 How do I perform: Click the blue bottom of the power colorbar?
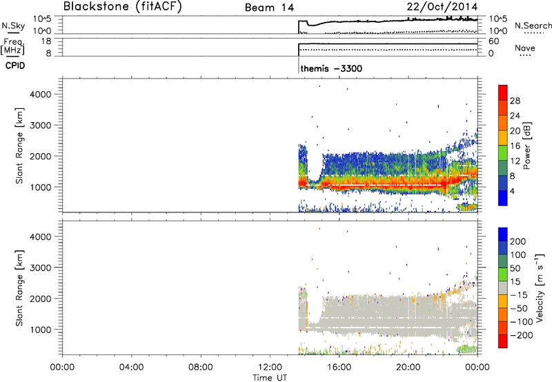pyautogui.click(x=503, y=198)
